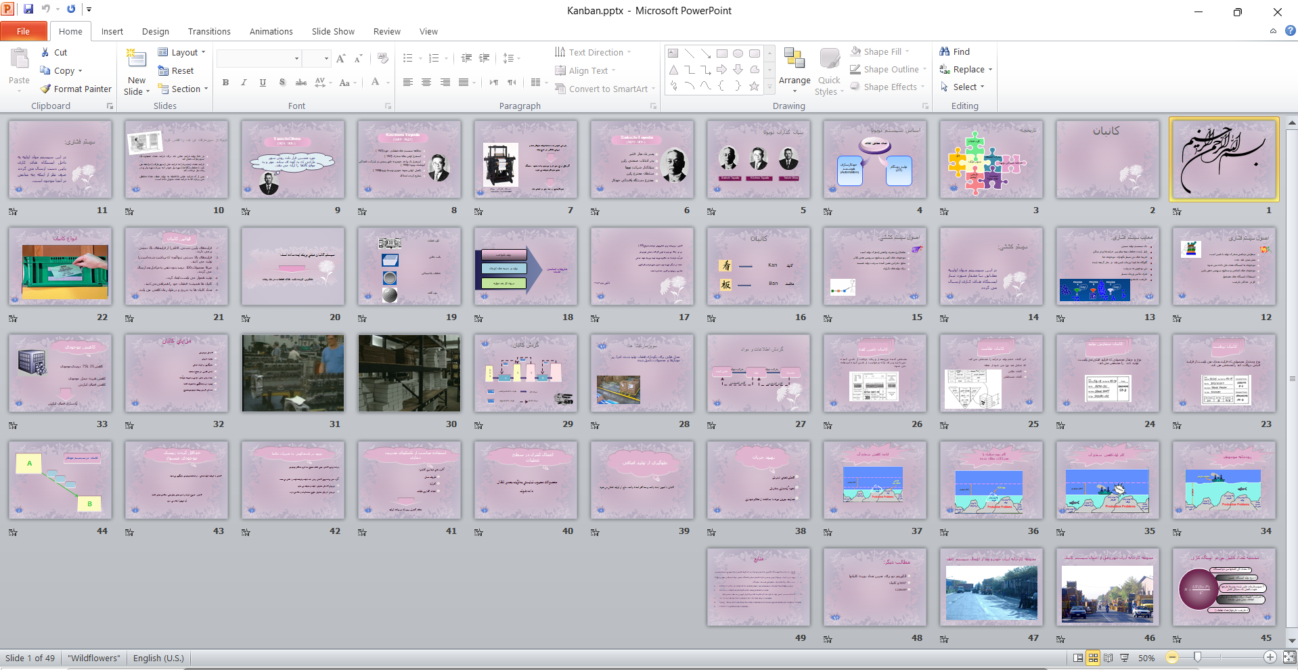Insert a New Slide
This screenshot has width=1298, height=670.
(x=137, y=71)
